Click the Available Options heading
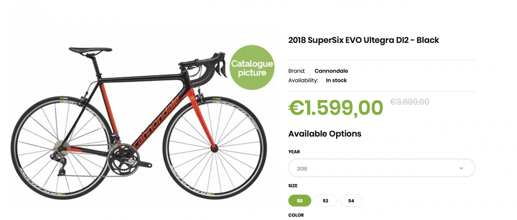The width and height of the screenshot is (517, 220). [324, 134]
